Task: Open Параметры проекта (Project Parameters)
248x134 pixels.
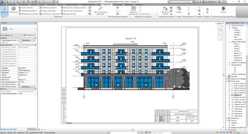Action: click(x=48, y=8)
